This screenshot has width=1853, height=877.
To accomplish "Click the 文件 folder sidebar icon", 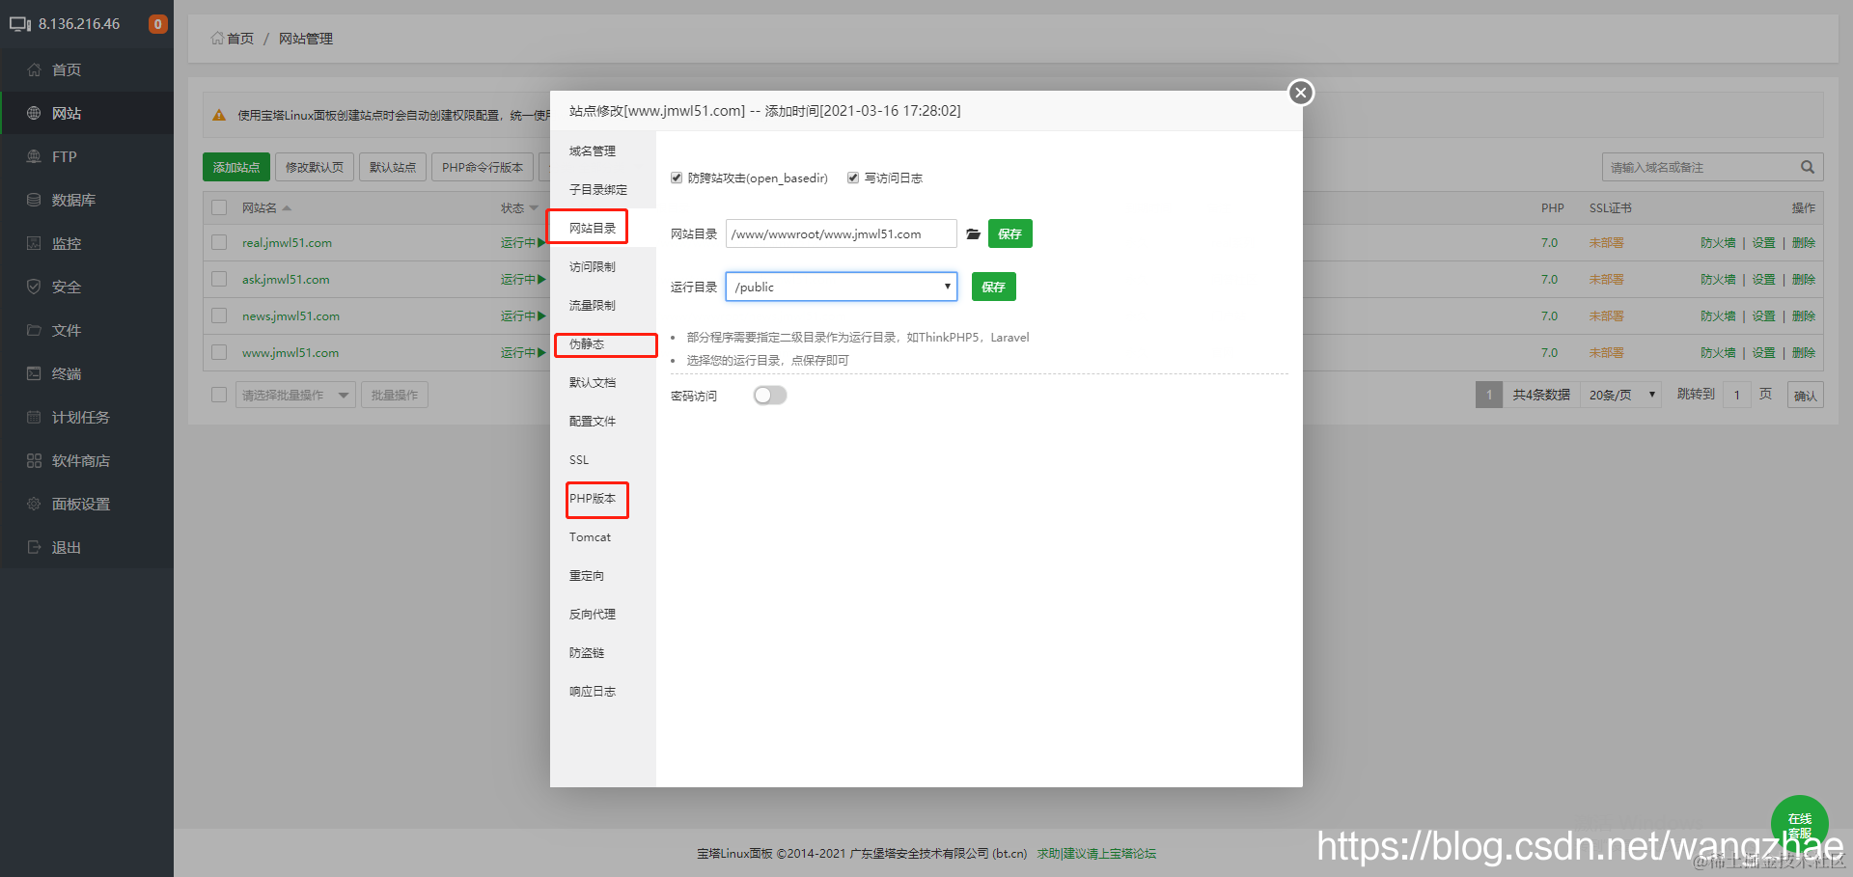I will click(34, 330).
